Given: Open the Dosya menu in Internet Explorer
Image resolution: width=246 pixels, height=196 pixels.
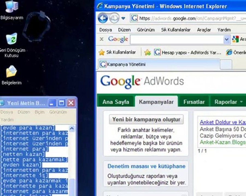Looking at the screenshot, I should point(106,30).
